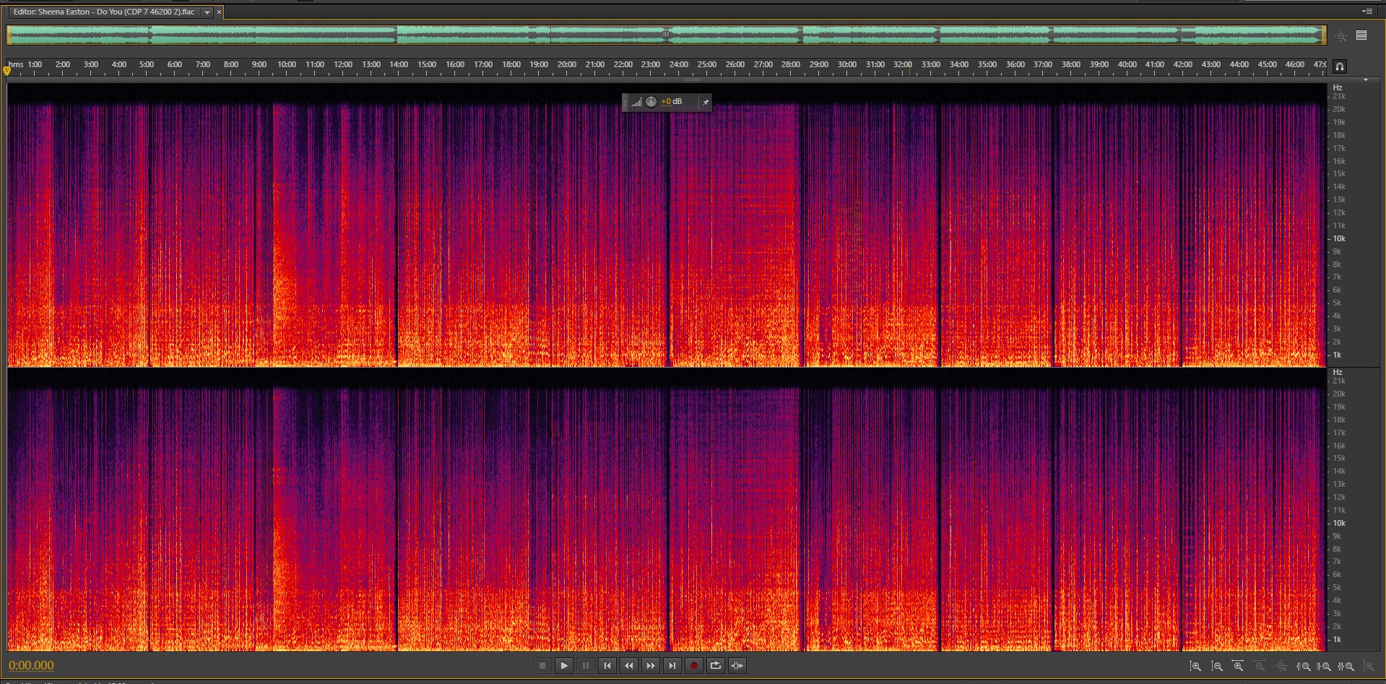Viewport: 1386px width, 684px height.
Task: Click the Rewind button
Action: coord(629,666)
